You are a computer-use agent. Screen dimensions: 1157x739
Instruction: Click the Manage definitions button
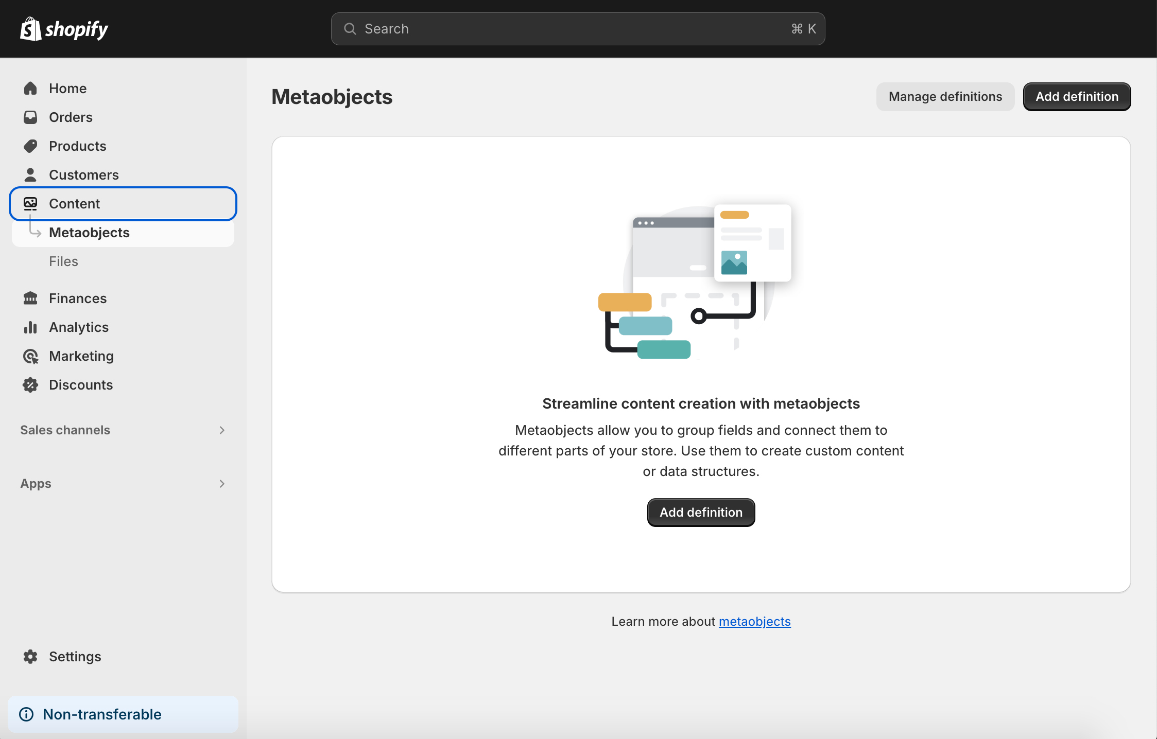pyautogui.click(x=945, y=97)
